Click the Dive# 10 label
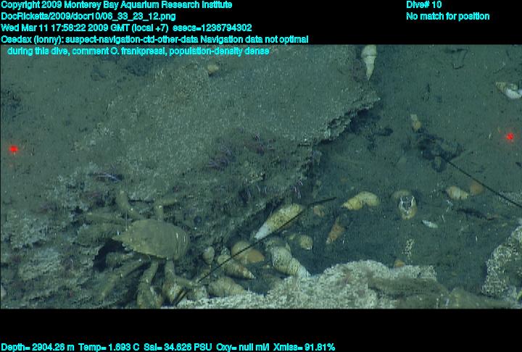The image size is (522, 352). click(424, 5)
